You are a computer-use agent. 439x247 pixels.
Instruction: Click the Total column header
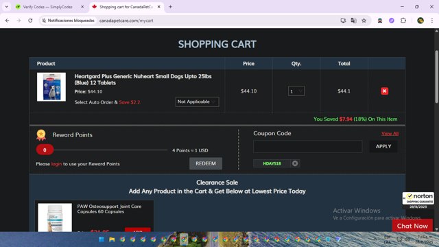point(344,64)
